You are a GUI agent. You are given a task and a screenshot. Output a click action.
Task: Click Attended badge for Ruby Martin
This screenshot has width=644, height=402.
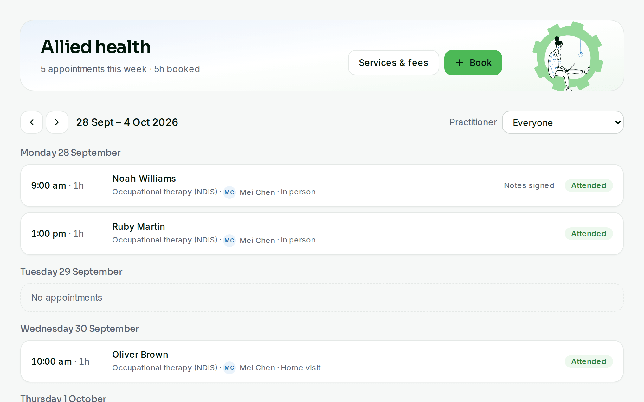click(x=589, y=234)
